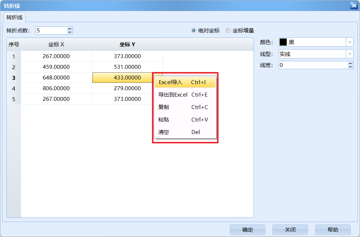Image resolution: width=360 pixels, height=237 pixels.
Task: Open the 颜色 color dropdown
Action: click(349, 42)
